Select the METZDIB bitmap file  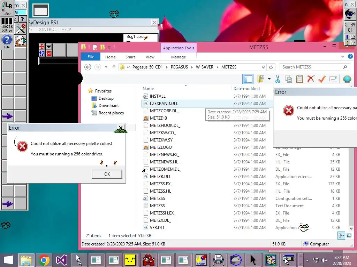tap(158, 118)
